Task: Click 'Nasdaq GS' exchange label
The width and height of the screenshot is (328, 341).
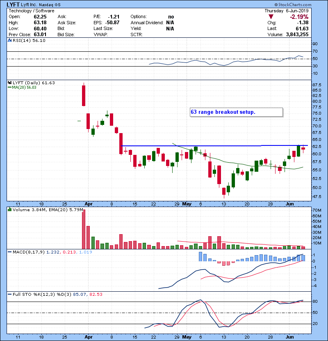Action: pyautogui.click(x=50, y=5)
